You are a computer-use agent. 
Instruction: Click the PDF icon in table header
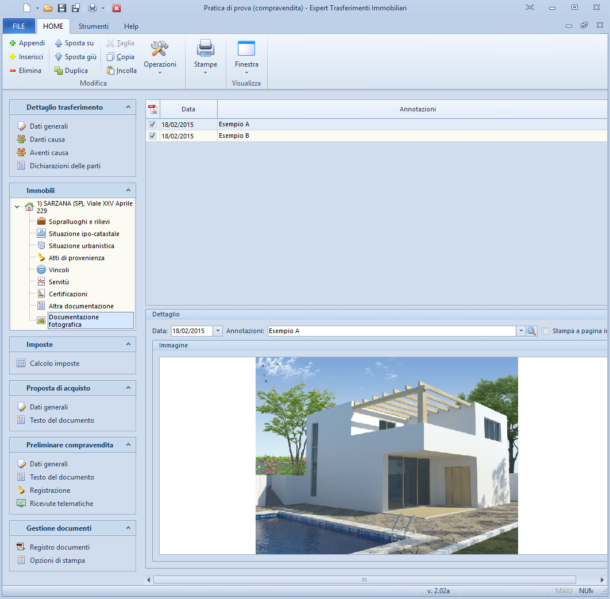pos(153,109)
